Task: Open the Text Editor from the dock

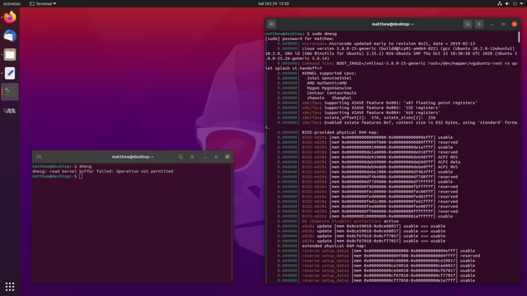Action: (10, 73)
